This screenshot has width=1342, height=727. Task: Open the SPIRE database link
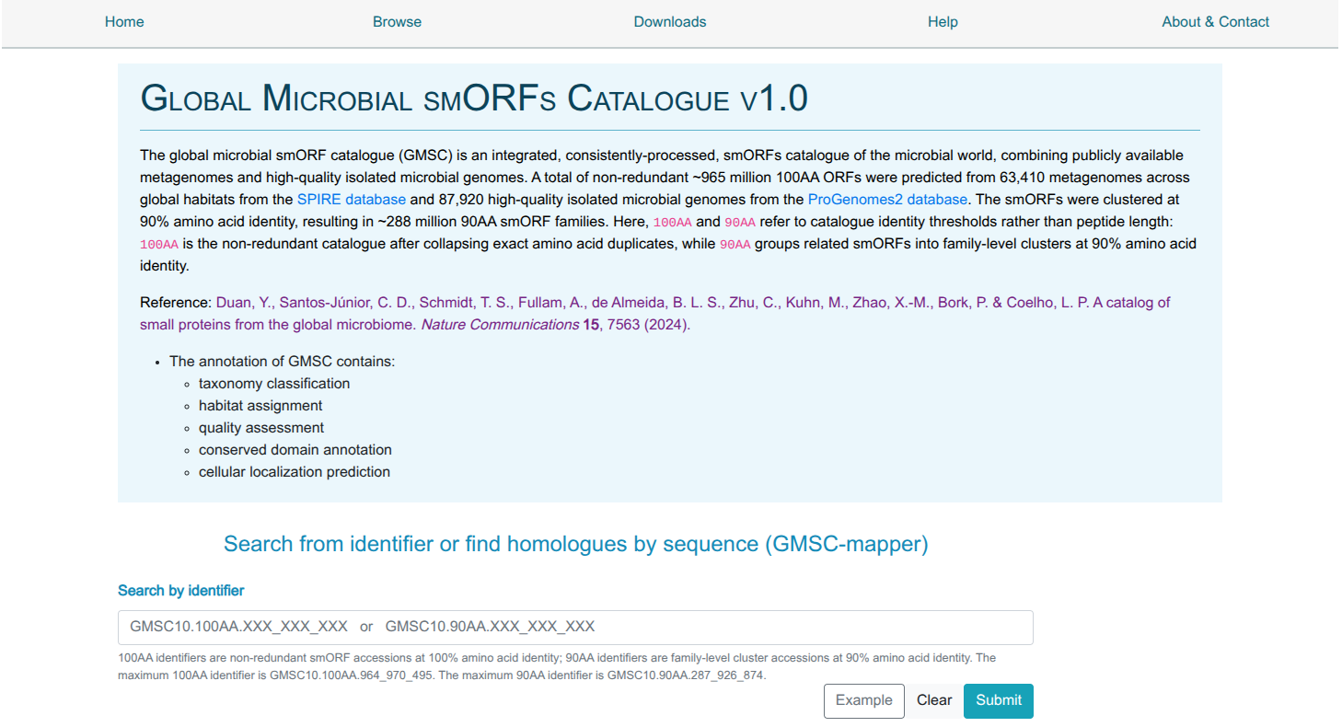(351, 199)
